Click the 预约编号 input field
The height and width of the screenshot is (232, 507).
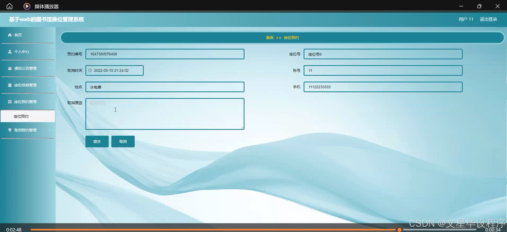click(x=165, y=54)
